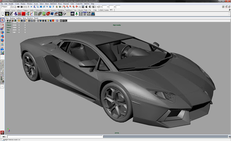Click the first shelf icon on NFS shelf
The image size is (231, 141).
pyautogui.click(x=7, y=14)
